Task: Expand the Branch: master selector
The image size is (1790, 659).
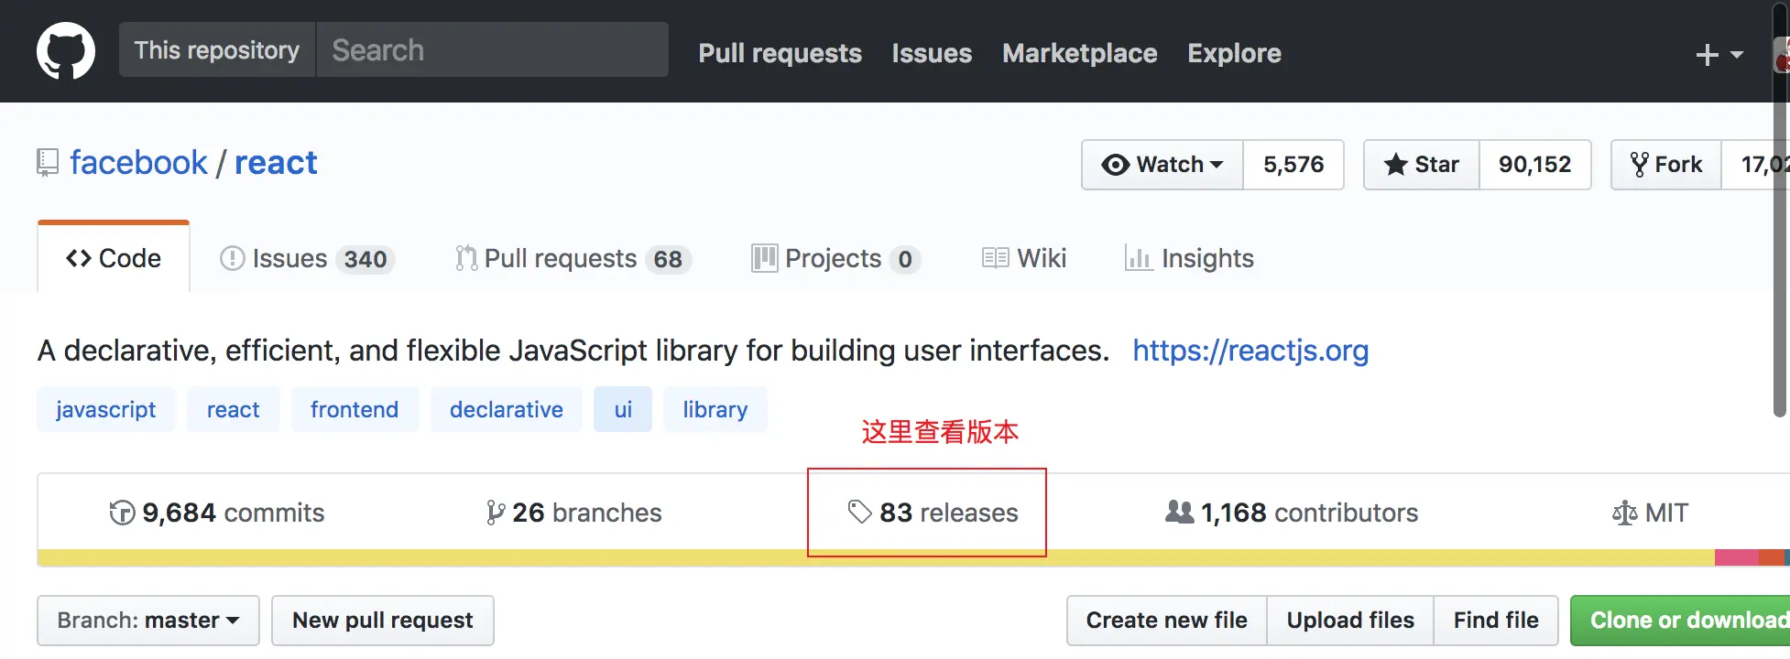Action: pos(148,621)
